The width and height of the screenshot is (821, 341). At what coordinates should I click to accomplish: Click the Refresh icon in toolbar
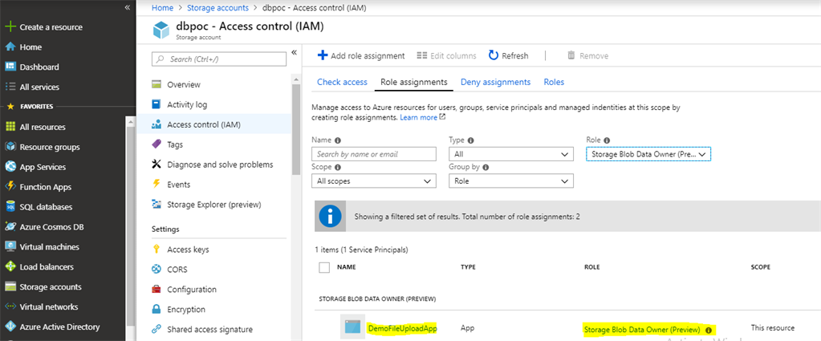pos(494,55)
